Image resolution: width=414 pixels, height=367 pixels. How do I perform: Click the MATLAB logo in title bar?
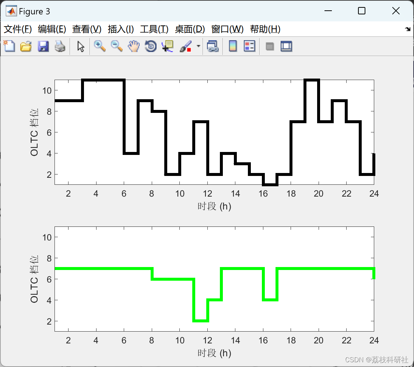point(11,11)
